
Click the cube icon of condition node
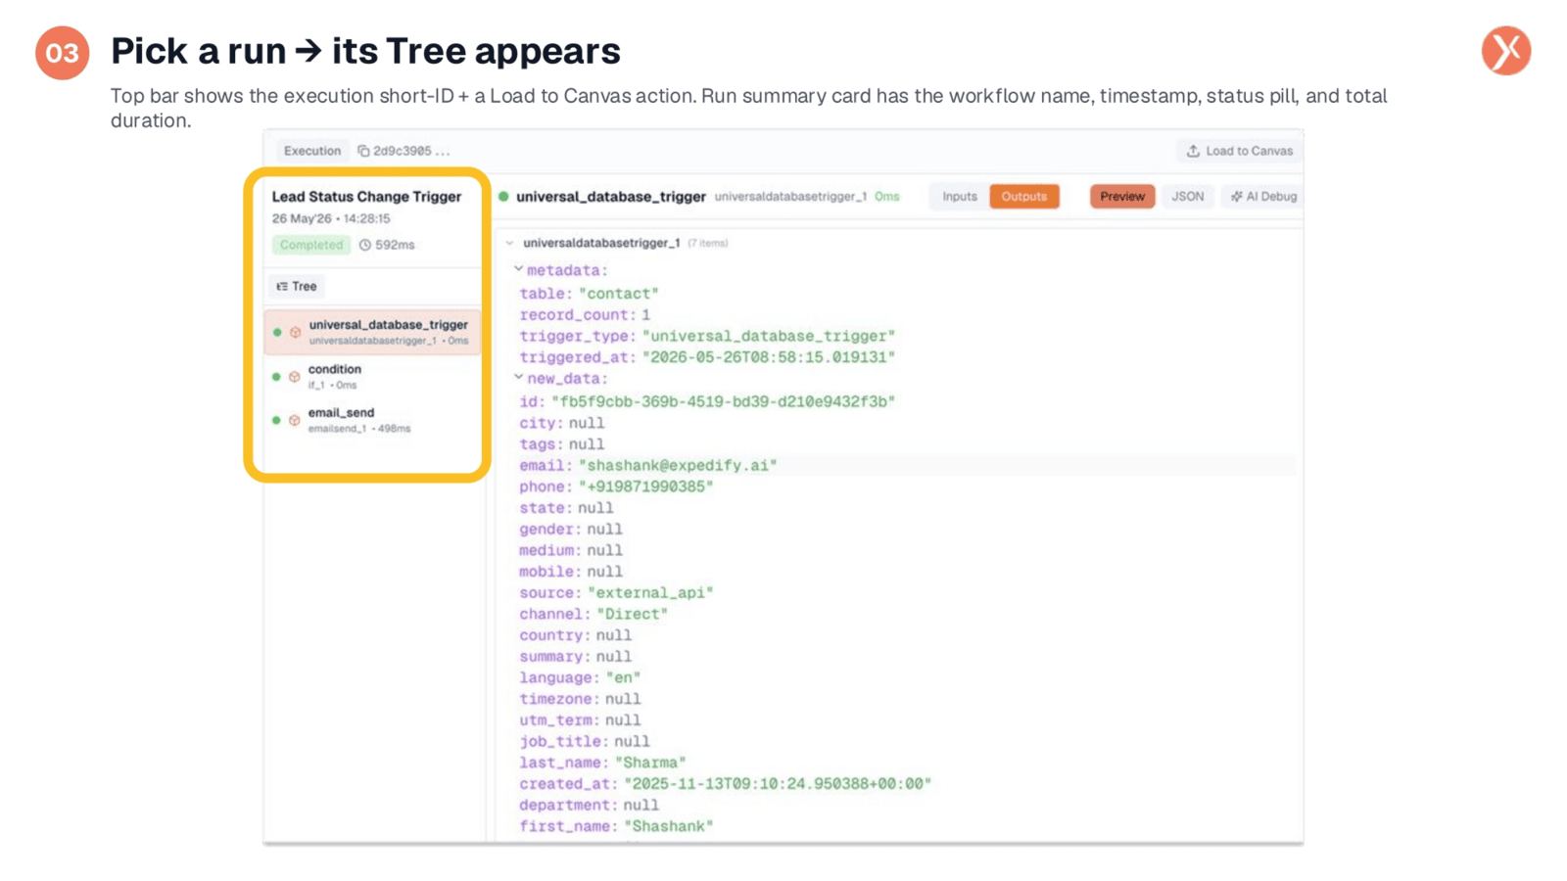(294, 377)
